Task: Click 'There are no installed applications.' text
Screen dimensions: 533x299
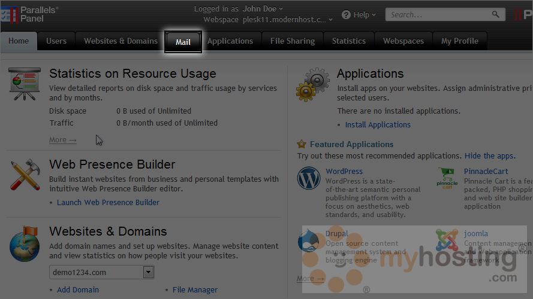Action: [399, 111]
